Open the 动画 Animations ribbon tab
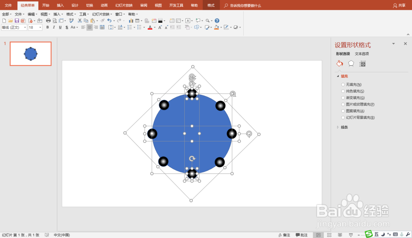412x238 pixels. [104, 5]
